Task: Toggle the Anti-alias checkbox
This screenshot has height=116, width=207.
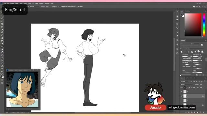Action: tap(62, 6)
